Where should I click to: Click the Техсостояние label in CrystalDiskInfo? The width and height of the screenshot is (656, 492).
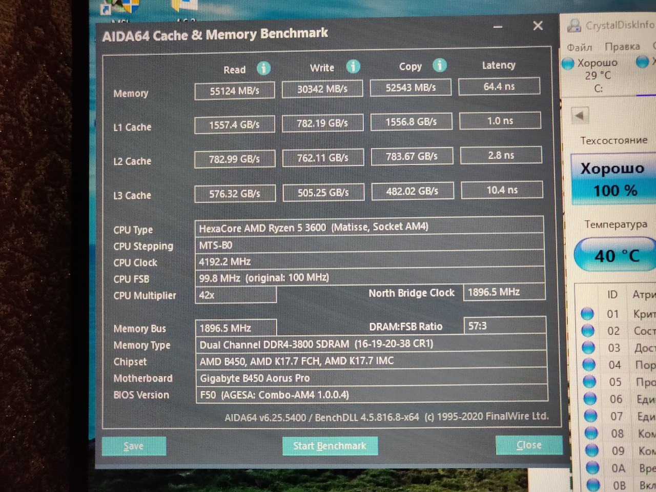coord(613,140)
